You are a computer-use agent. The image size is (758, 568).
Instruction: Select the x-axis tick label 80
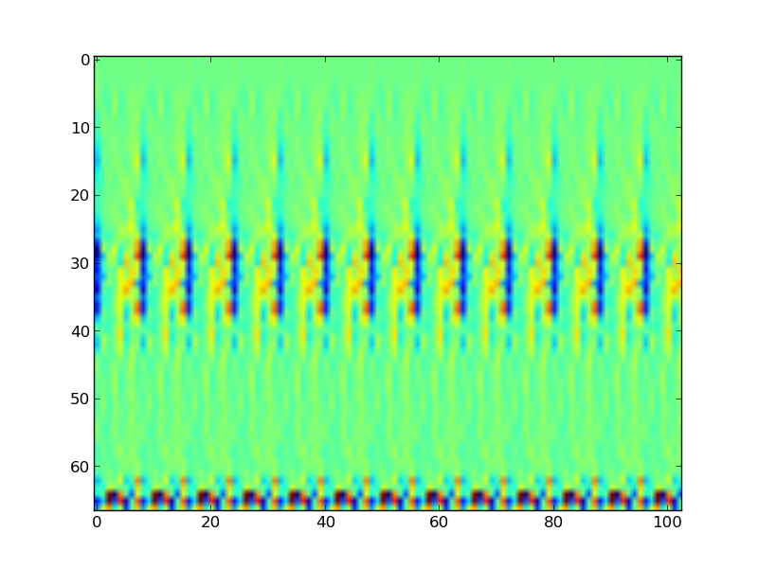[553, 522]
